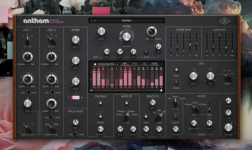This screenshot has height=150, width=252.
Task: Toggle the Sequencer power button
Action: pos(95,64)
